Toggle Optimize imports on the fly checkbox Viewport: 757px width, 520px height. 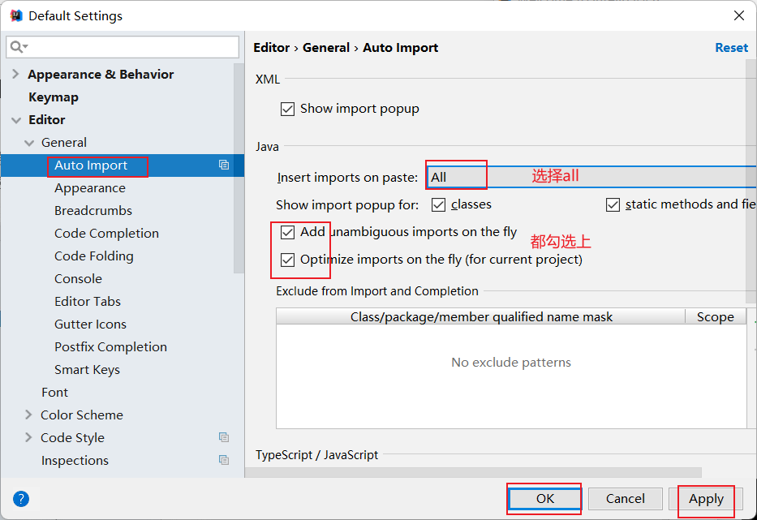tap(287, 260)
